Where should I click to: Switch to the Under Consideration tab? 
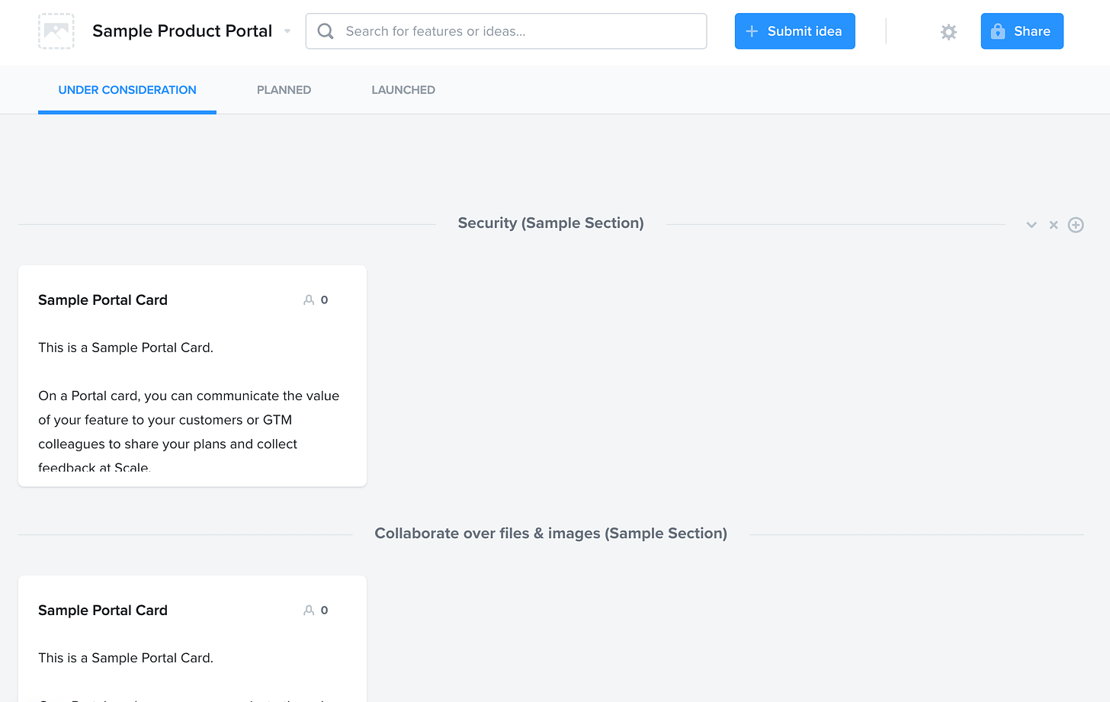(127, 90)
